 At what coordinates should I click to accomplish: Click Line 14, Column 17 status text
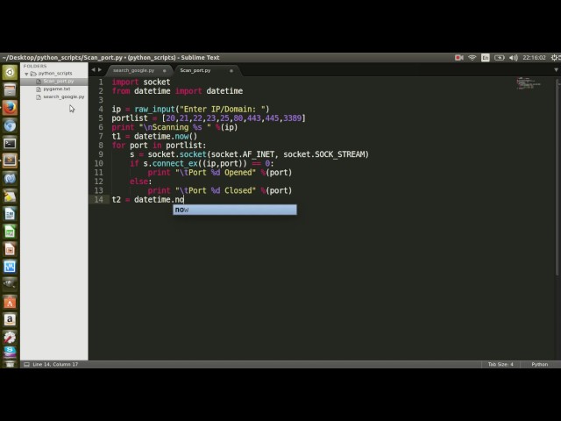click(x=55, y=364)
